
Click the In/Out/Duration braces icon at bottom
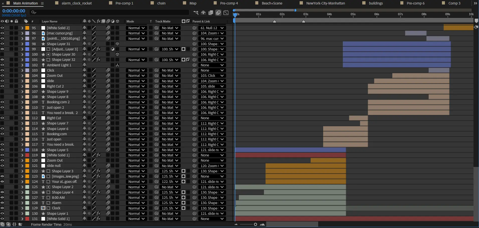(x=14, y=224)
